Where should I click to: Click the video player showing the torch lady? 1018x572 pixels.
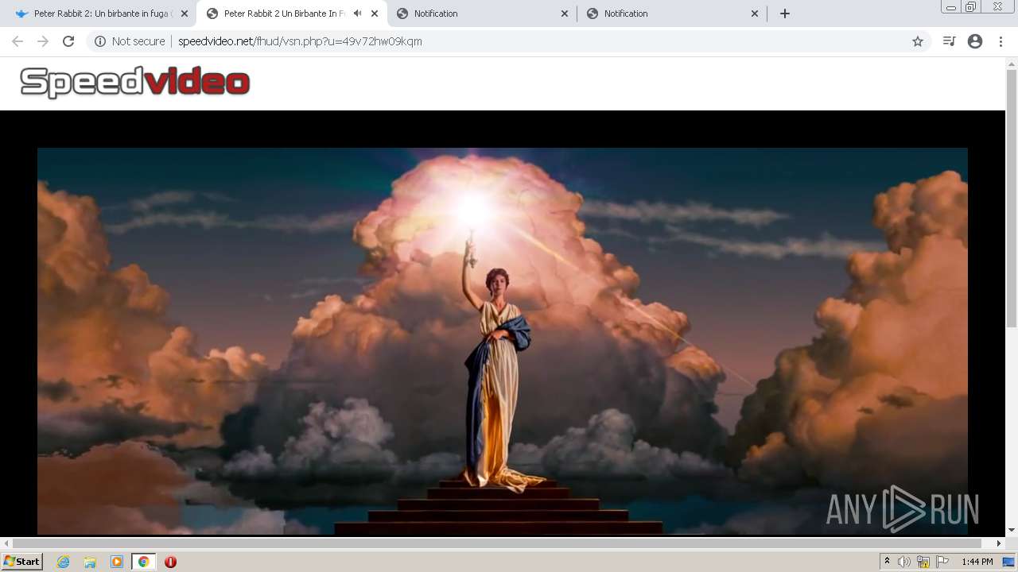503,341
